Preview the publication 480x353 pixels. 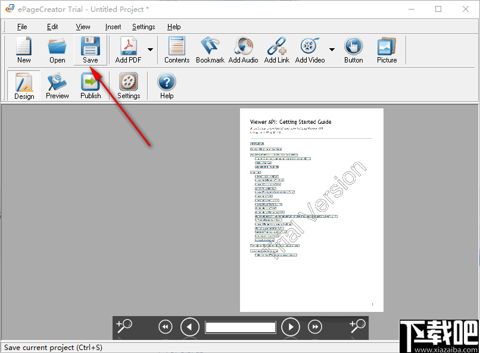57,86
